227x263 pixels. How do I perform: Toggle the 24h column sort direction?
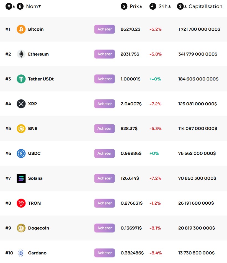169,6
